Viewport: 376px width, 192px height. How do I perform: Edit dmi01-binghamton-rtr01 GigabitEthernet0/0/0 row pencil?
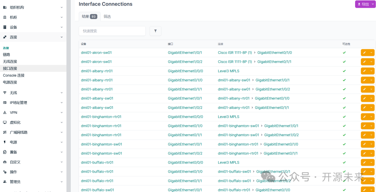[x=365, y=117]
